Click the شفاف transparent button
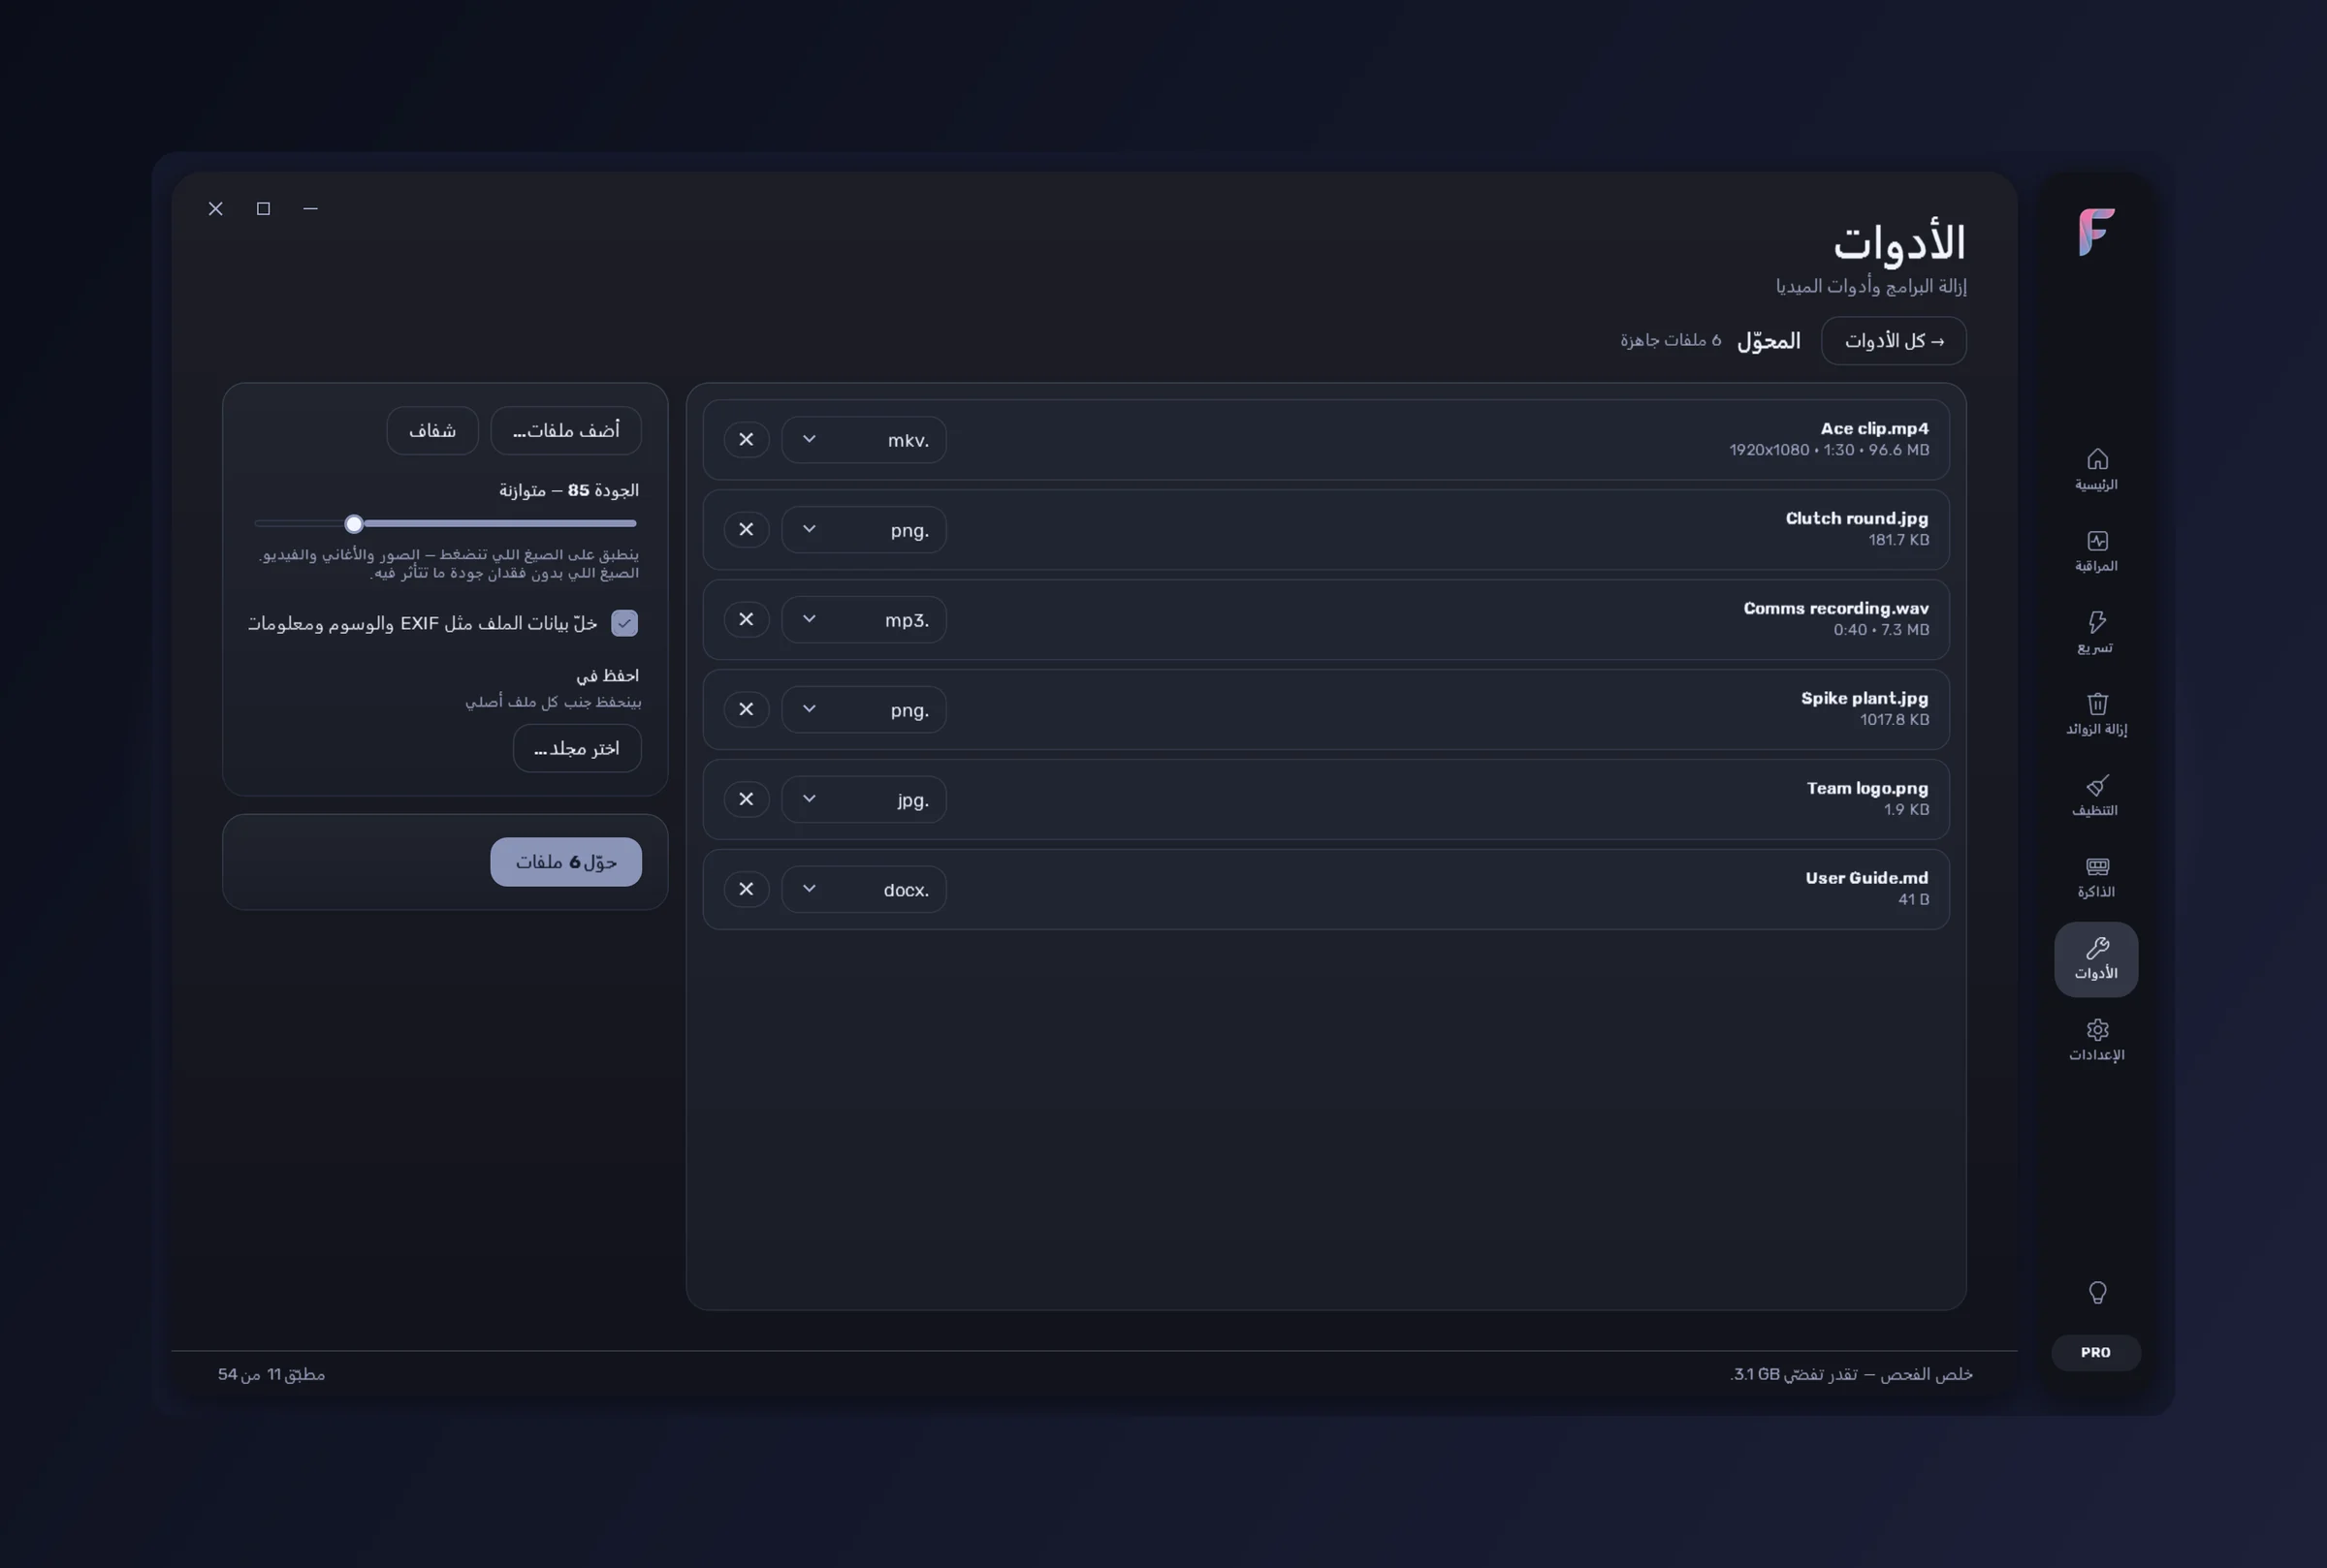The width and height of the screenshot is (2327, 1568). tap(432, 431)
